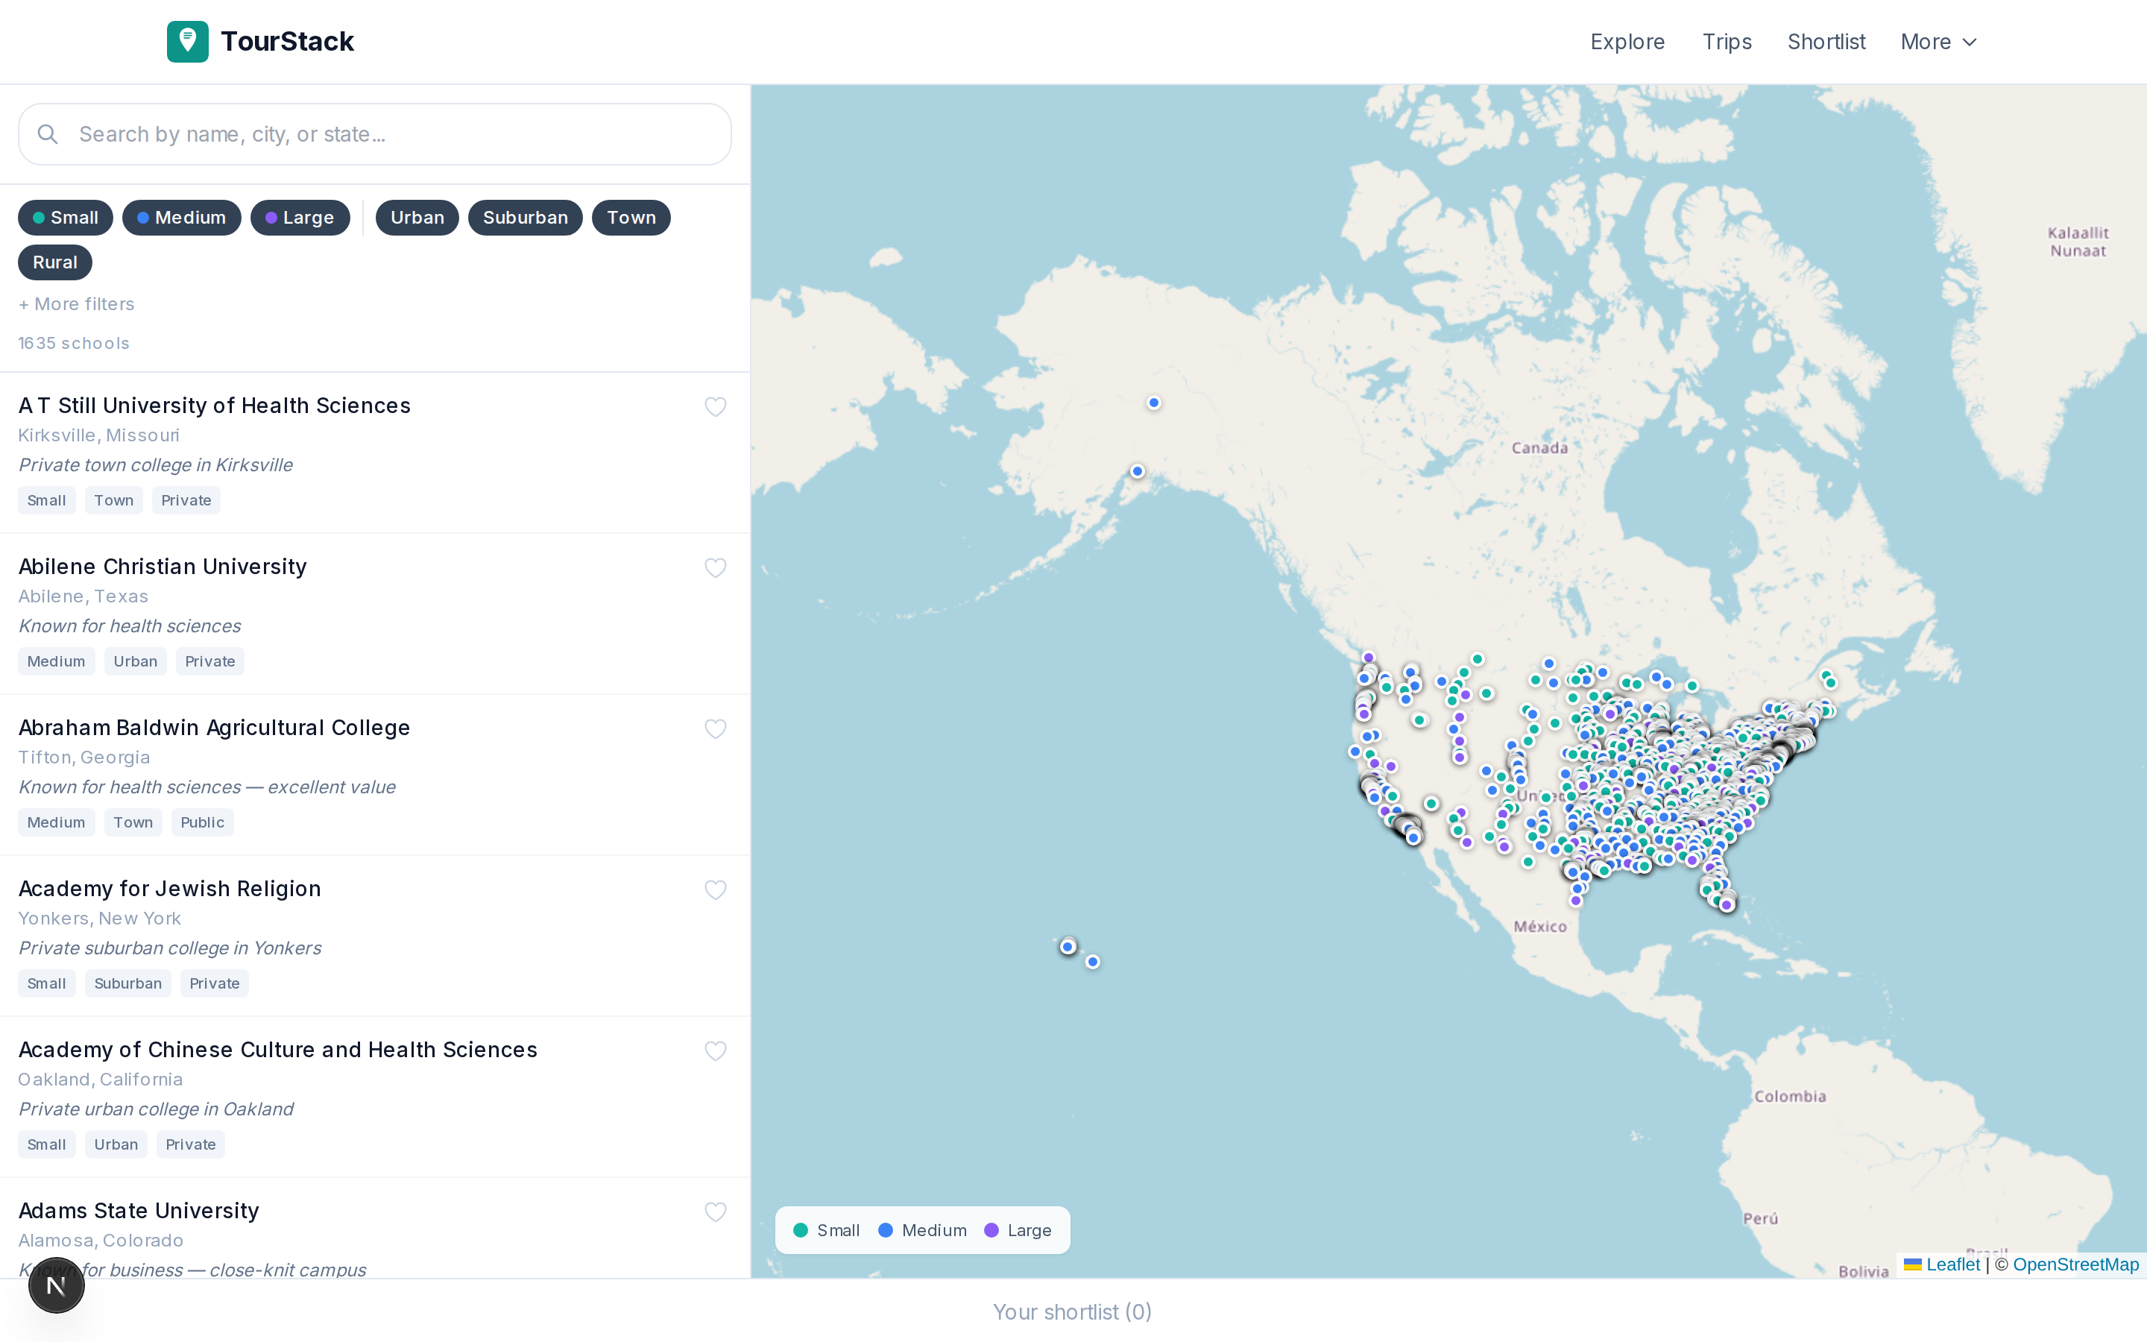Toggle the Small size filter chip

coord(66,218)
